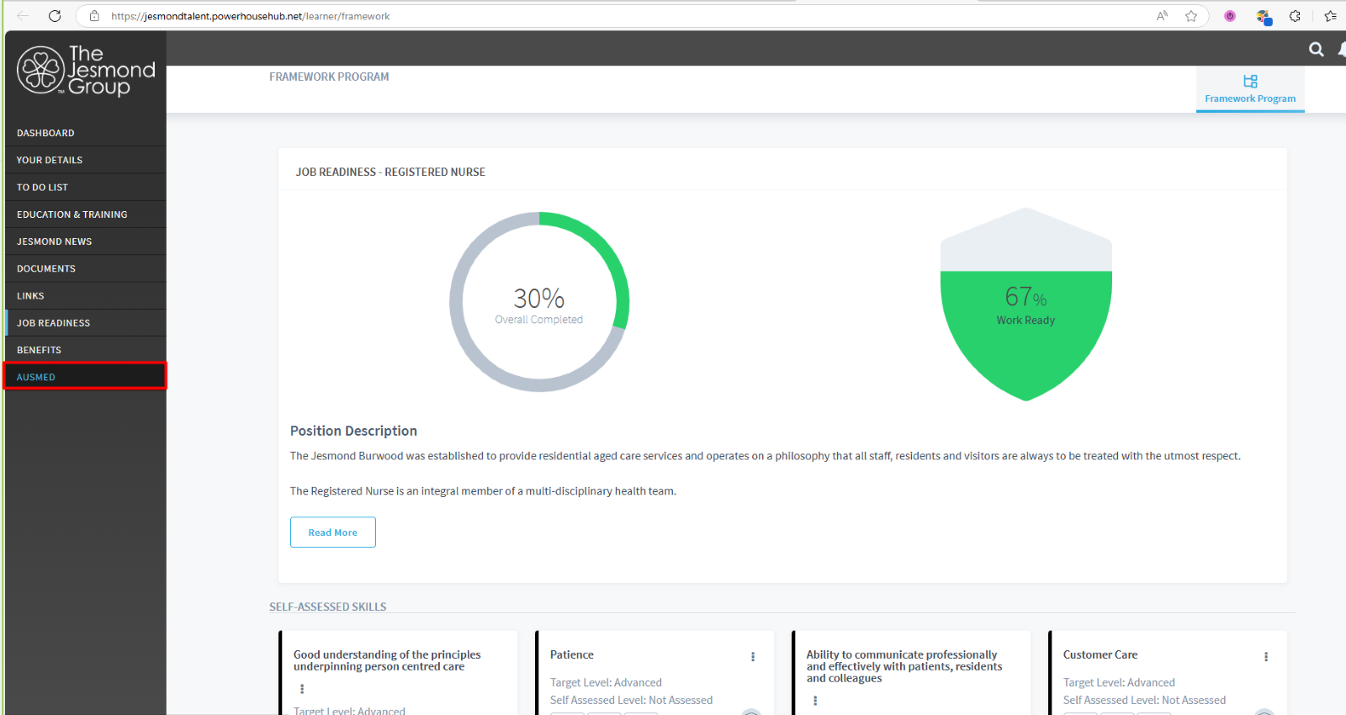Open the favorites list icon
This screenshot has height=715, width=1346.
pyautogui.click(x=1330, y=16)
